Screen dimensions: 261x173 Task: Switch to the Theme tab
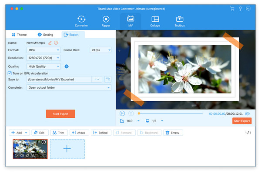click(19, 35)
